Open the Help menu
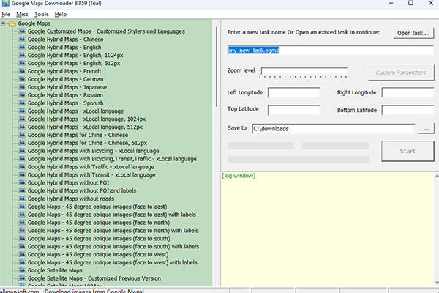Viewport: 439px width, 293px height. pos(61,15)
